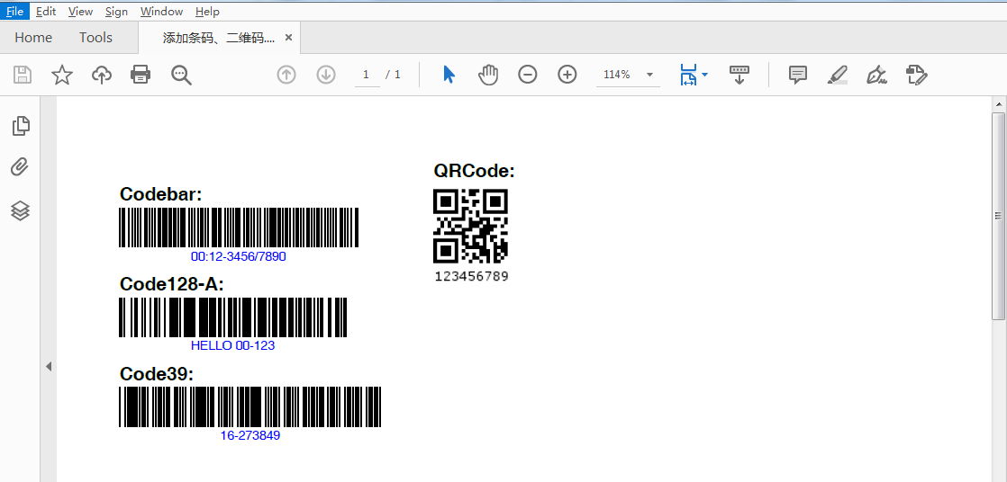Expand fit page options dropdown arrow
The image size is (1007, 482).
pos(705,75)
